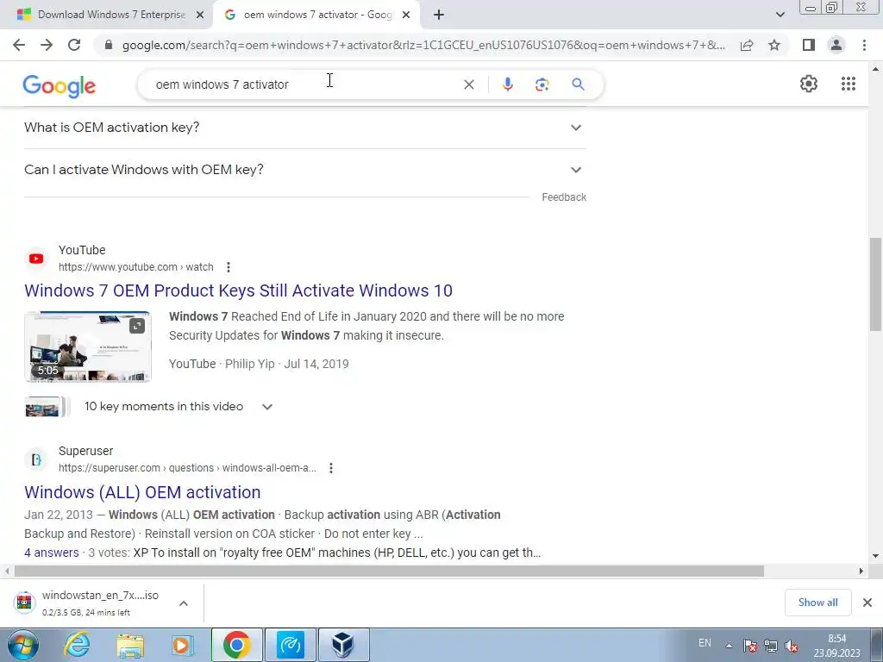Submit the search with magnifier icon
This screenshot has height=662, width=883.
tap(578, 84)
